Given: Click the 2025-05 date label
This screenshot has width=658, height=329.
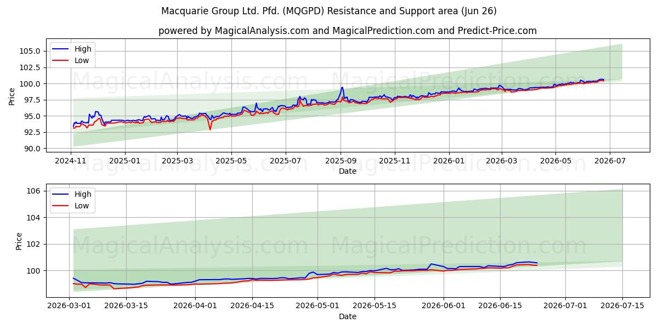Looking at the screenshot, I should coord(231,162).
